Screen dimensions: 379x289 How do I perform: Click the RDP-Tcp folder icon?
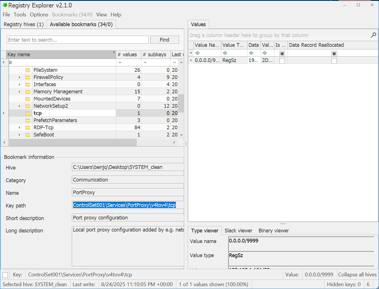[x=28, y=128]
